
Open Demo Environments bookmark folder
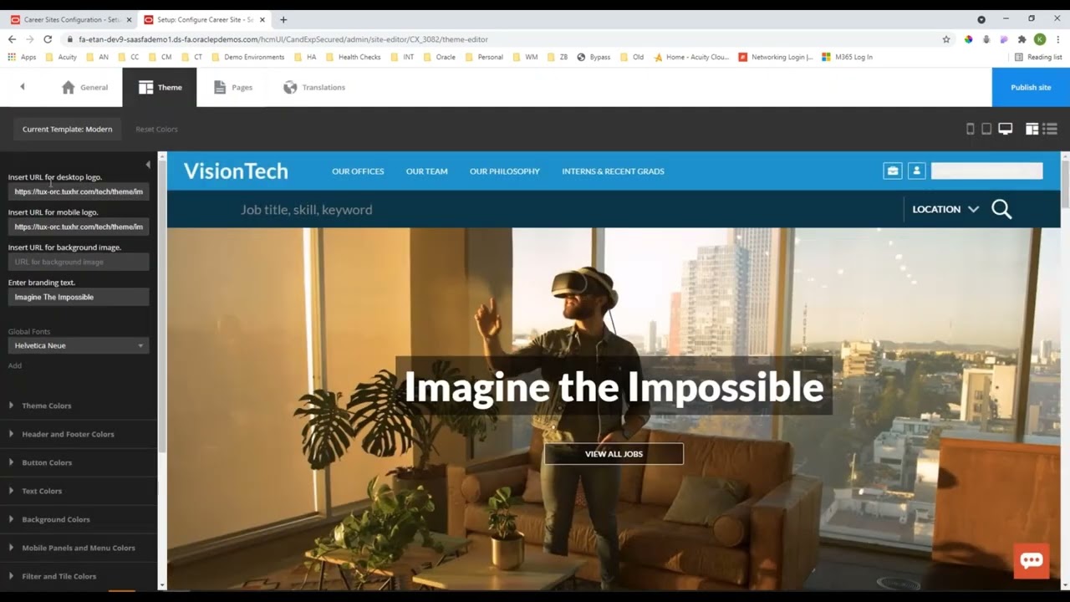click(248, 57)
